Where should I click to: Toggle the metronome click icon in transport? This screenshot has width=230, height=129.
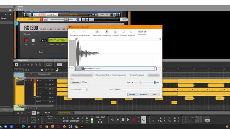[87, 118]
